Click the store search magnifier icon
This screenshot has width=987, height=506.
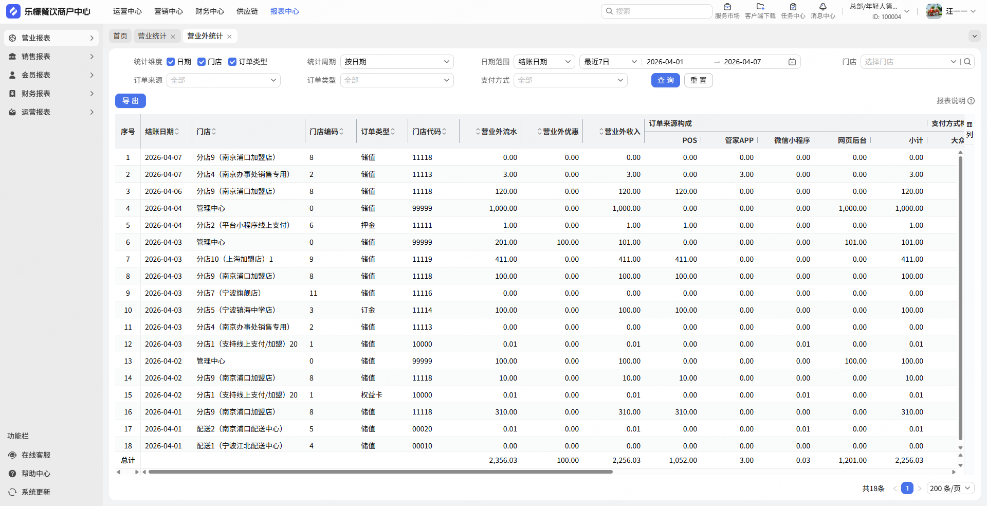(x=967, y=62)
